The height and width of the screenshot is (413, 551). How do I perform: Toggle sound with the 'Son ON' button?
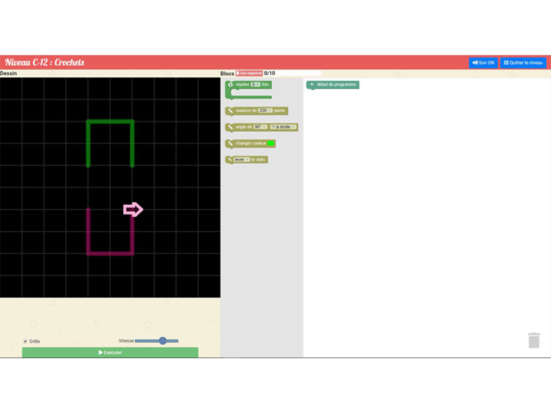coord(483,62)
